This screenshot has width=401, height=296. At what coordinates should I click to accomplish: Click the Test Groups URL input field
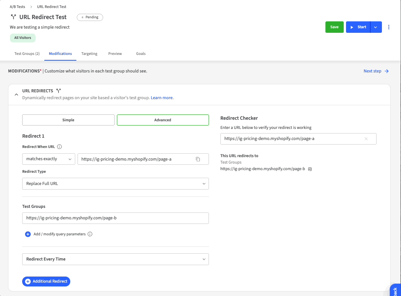coord(115,218)
